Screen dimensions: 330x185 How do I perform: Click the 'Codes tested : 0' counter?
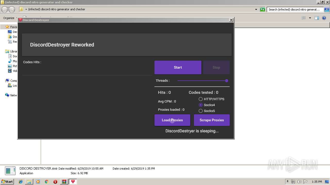tap(203, 92)
